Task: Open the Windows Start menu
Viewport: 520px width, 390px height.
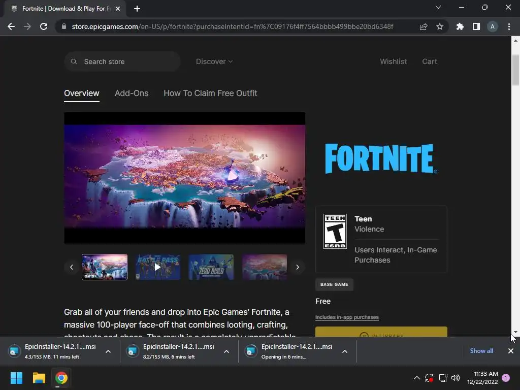Action: click(16, 378)
